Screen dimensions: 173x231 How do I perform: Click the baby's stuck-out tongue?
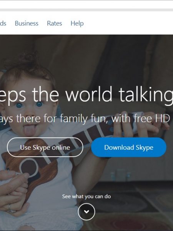pos(30,131)
